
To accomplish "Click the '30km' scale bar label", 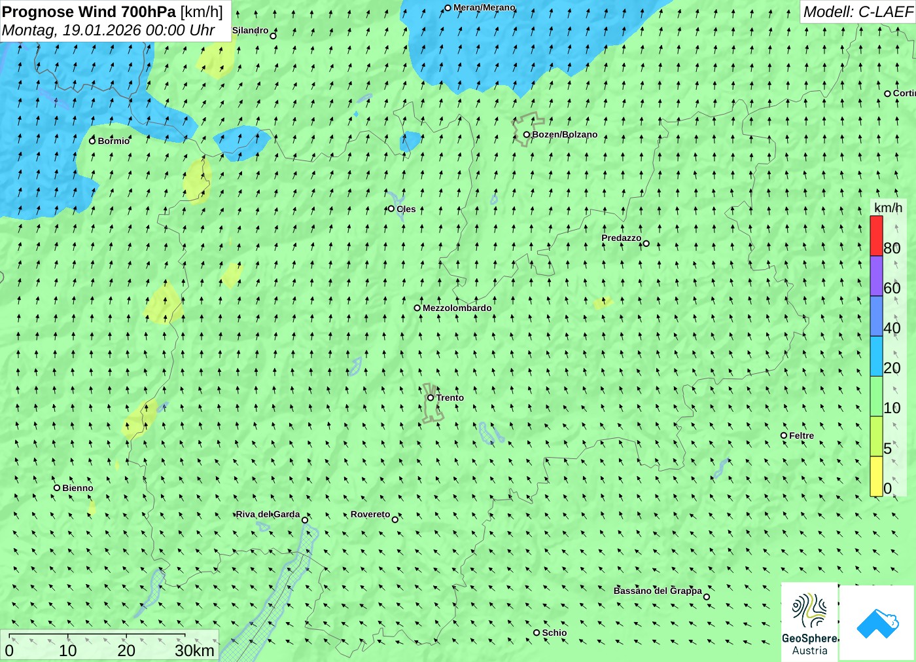I will (194, 650).
